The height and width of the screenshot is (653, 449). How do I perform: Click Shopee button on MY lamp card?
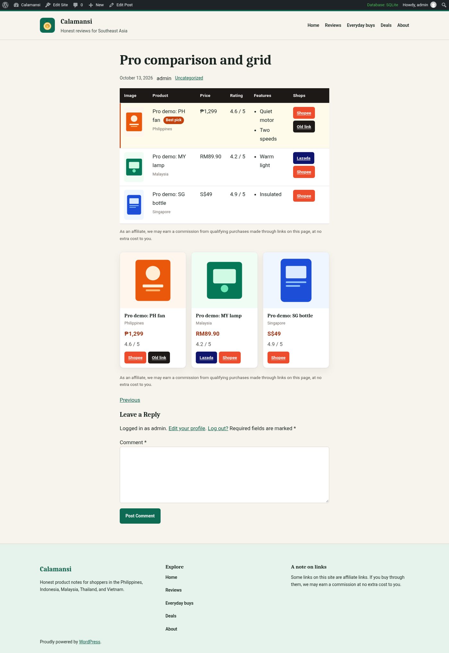230,357
